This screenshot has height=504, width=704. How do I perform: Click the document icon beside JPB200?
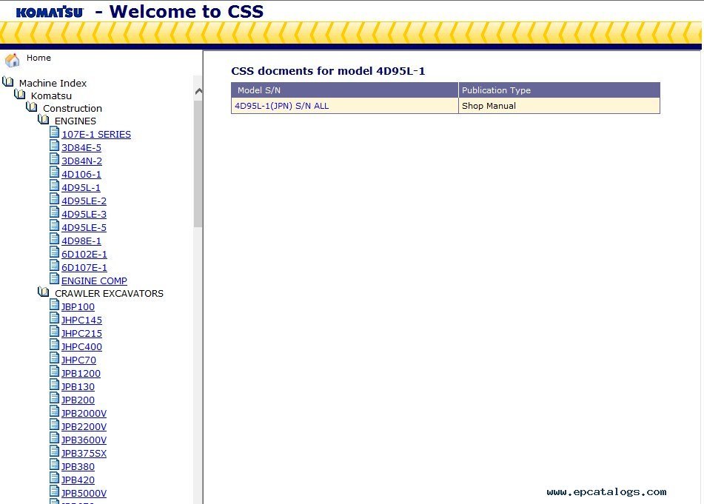point(54,398)
